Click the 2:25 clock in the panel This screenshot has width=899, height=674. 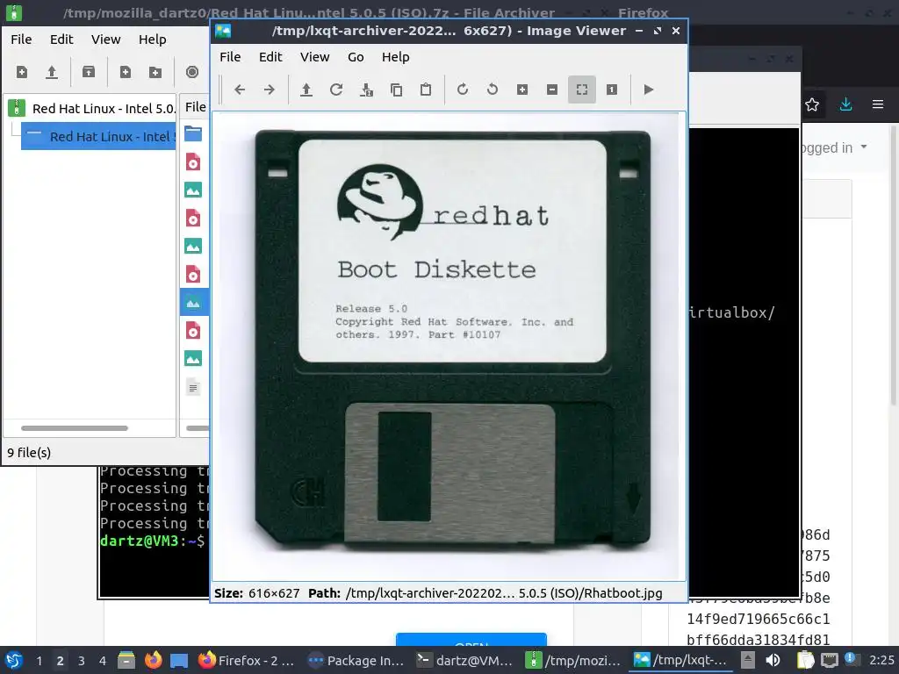click(x=881, y=660)
